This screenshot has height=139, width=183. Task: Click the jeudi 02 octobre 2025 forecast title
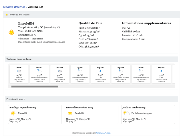(x=134, y=108)
